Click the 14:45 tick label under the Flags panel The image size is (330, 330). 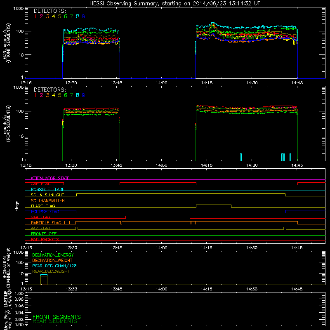(x=297, y=248)
